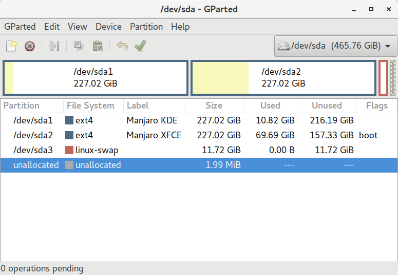Open the View menu

tap(78, 27)
